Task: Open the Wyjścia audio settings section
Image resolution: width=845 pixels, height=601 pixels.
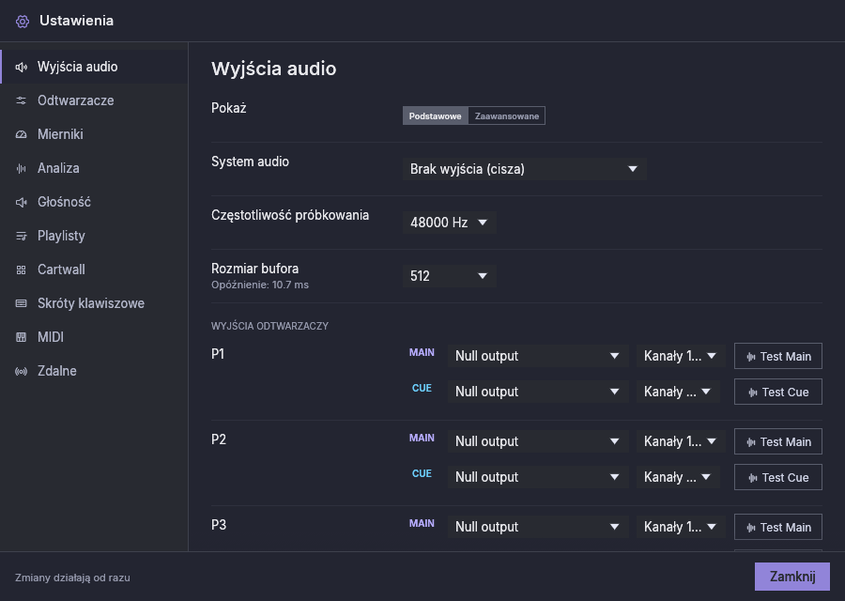Action: pyautogui.click(x=94, y=67)
